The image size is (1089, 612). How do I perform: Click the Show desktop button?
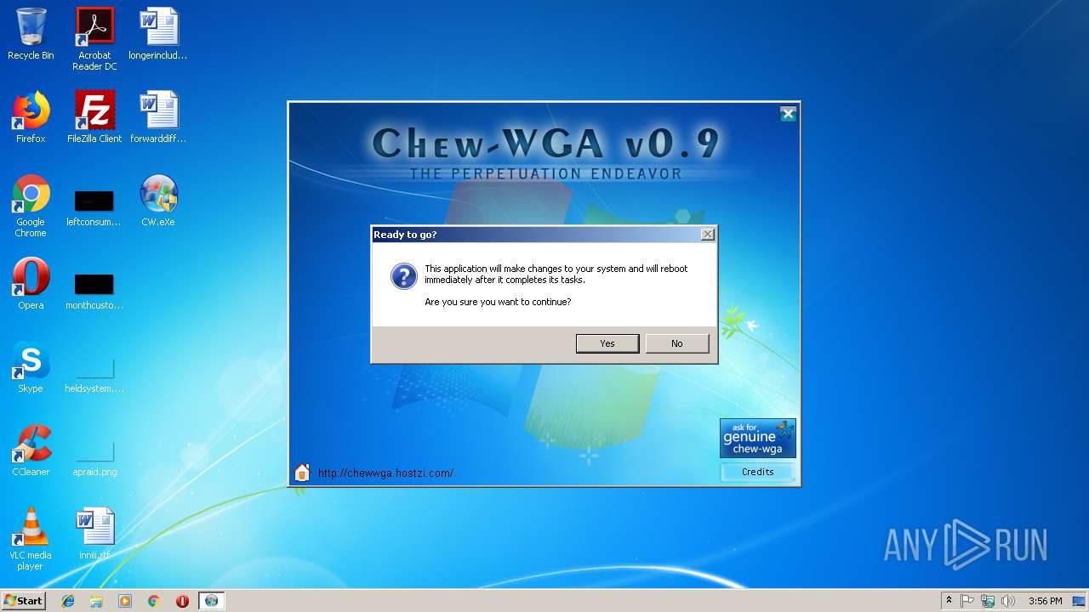pos(1080,601)
